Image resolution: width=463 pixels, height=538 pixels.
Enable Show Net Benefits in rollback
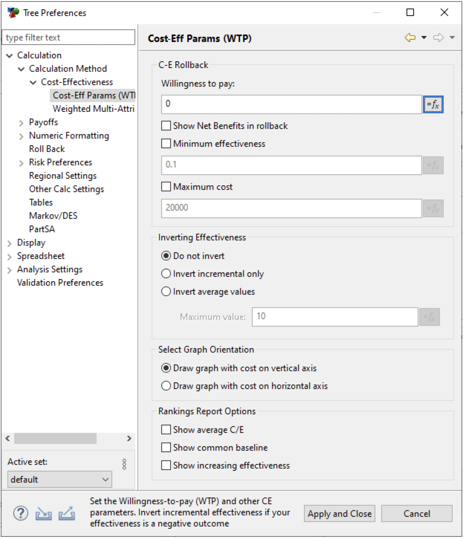(166, 126)
